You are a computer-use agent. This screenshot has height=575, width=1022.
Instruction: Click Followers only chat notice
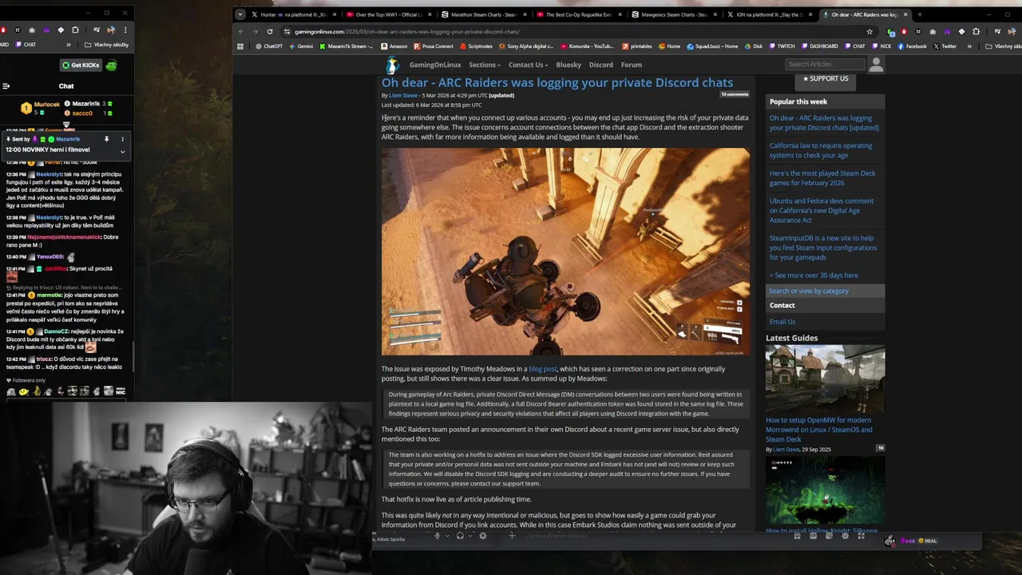tap(26, 380)
